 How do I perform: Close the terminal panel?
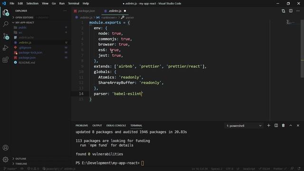pyautogui.click(x=298, y=125)
